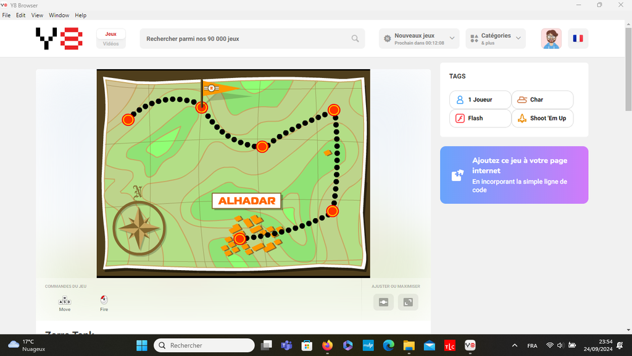Select the 1 Joueur tag
The image size is (632, 356).
pyautogui.click(x=480, y=100)
